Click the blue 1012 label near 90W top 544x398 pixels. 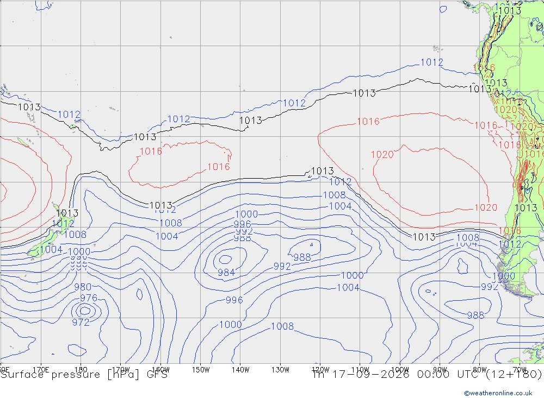tap(432, 62)
